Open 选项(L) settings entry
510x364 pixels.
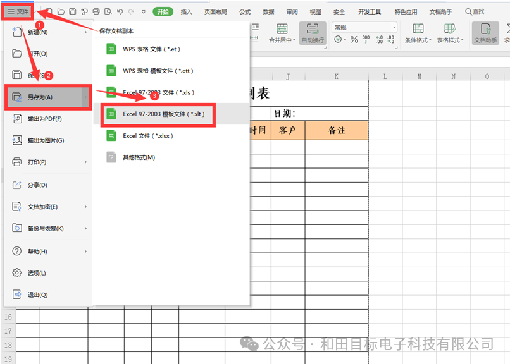click(49, 273)
